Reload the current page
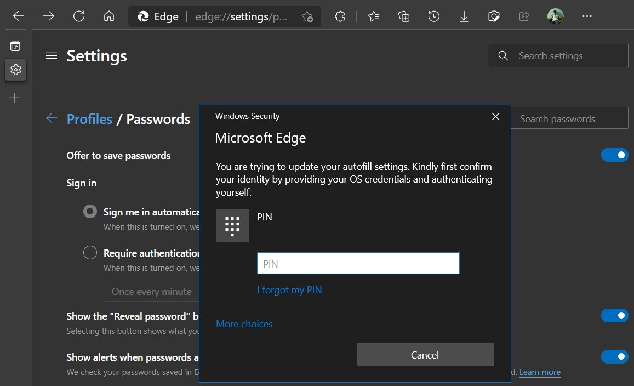 78,16
